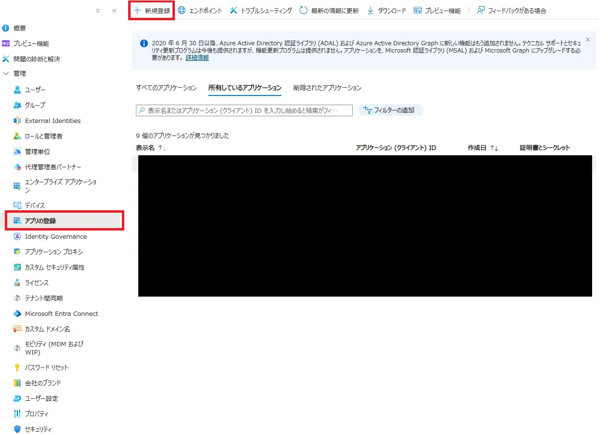Open フィルターの追加 to add a filter
Image resolution: width=608 pixels, height=435 pixels.
(x=391, y=109)
